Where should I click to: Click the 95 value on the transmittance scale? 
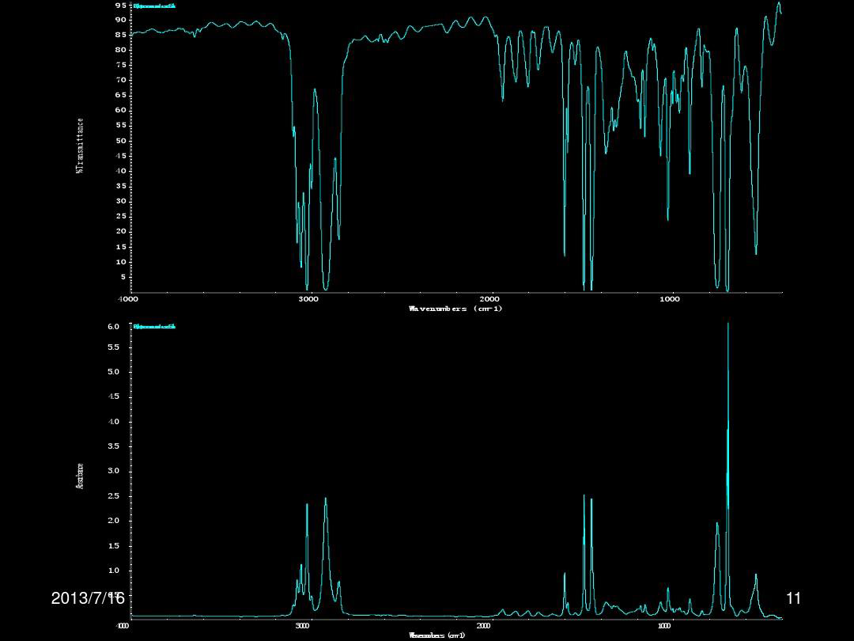pos(121,5)
